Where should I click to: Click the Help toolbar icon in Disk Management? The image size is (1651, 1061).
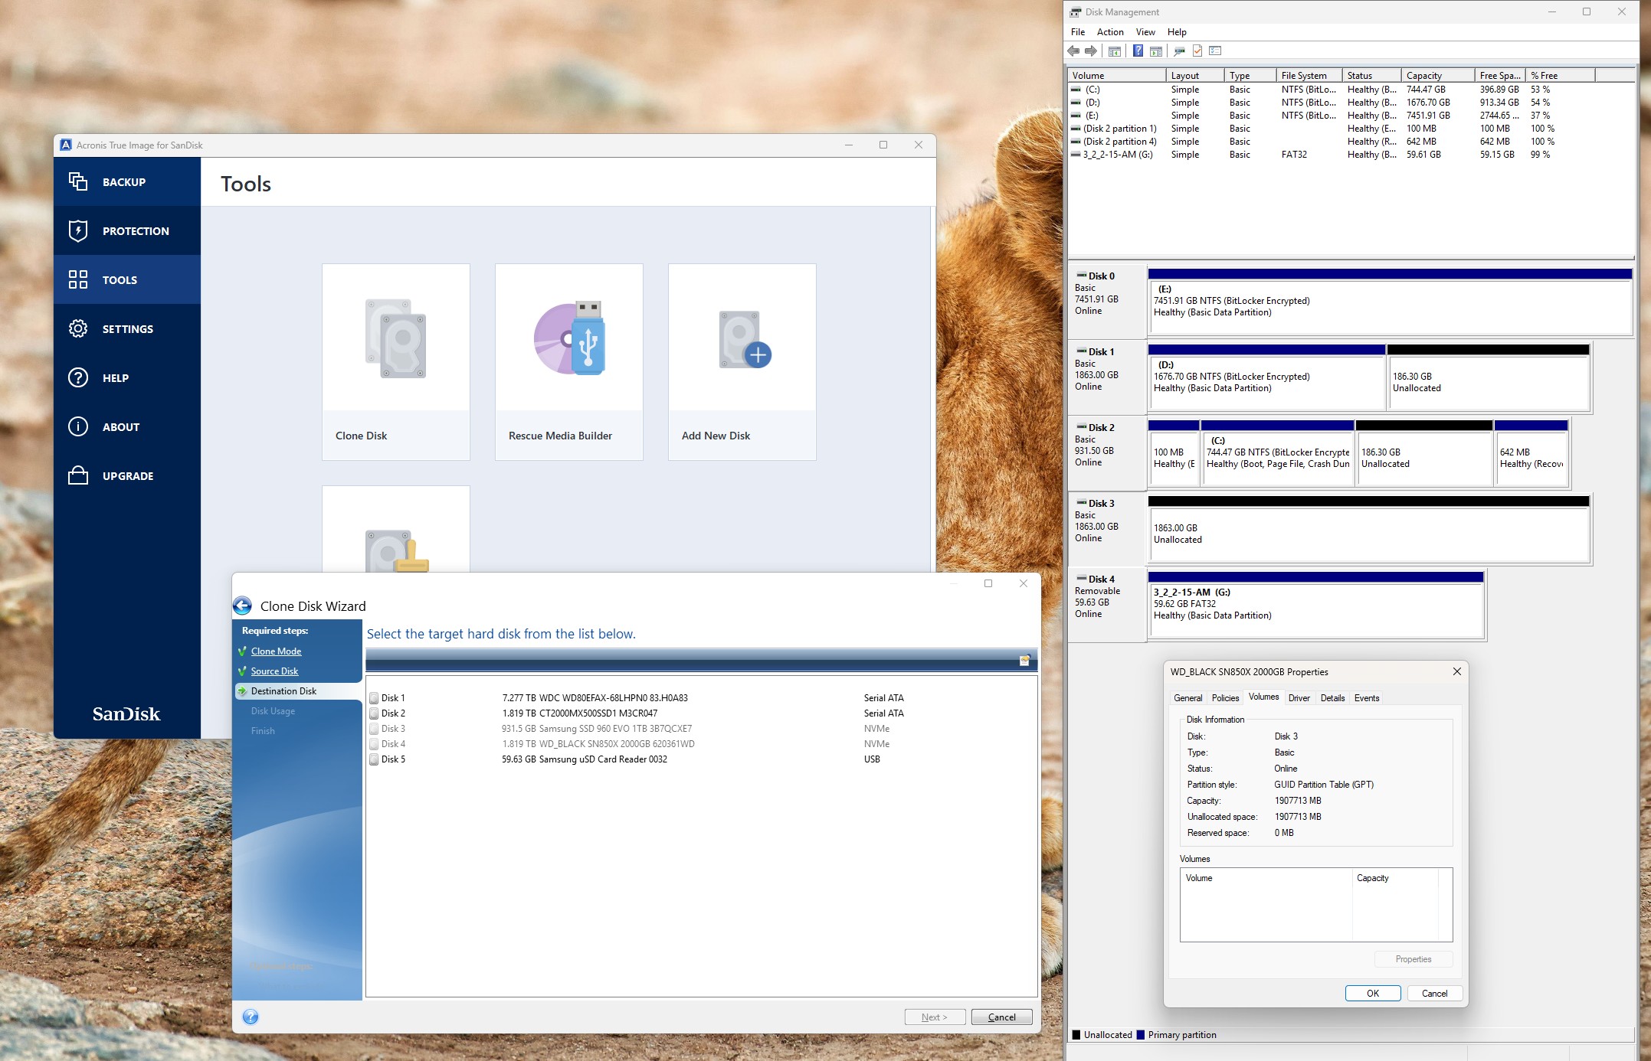[x=1138, y=51]
